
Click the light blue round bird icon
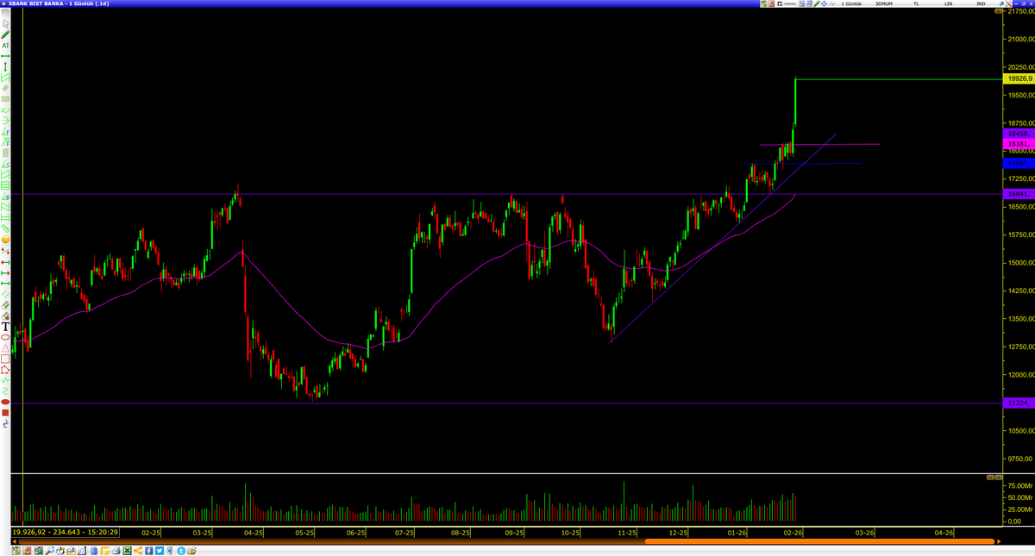[181, 551]
